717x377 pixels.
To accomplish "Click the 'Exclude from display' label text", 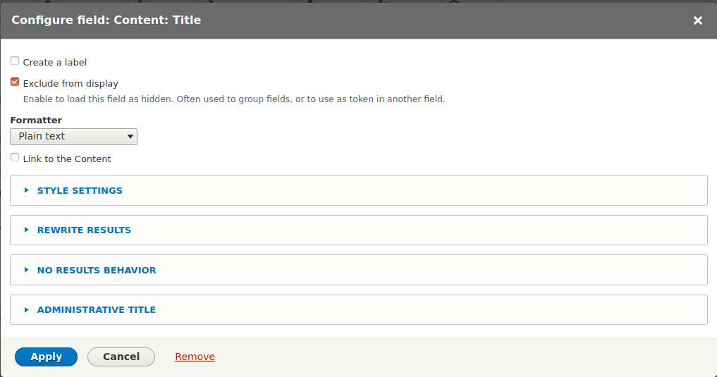I will 71,84.
